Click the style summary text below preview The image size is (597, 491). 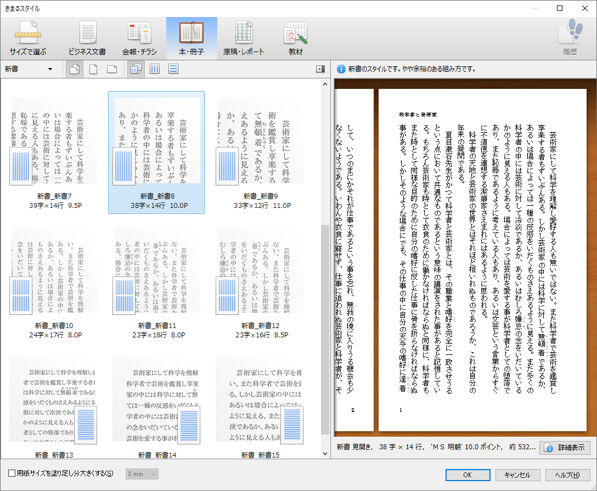click(x=436, y=447)
